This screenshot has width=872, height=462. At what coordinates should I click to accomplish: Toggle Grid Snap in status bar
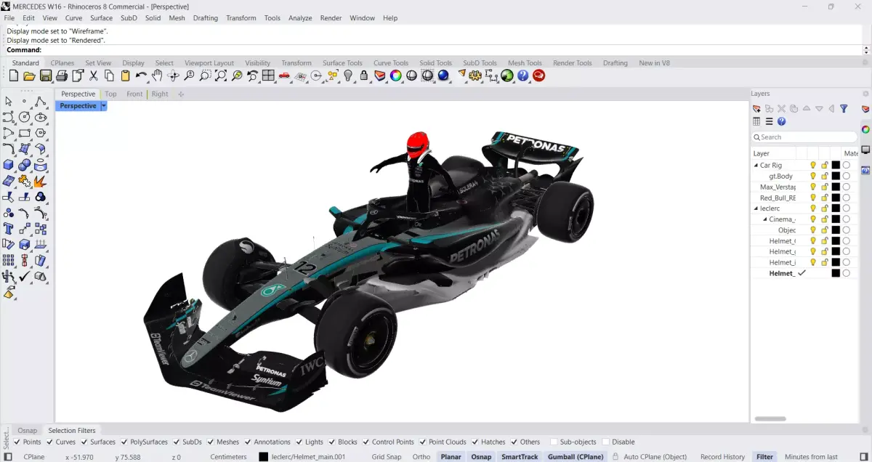click(x=387, y=457)
